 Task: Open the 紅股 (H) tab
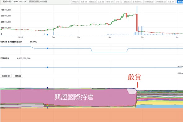pyautogui.click(x=101, y=2)
